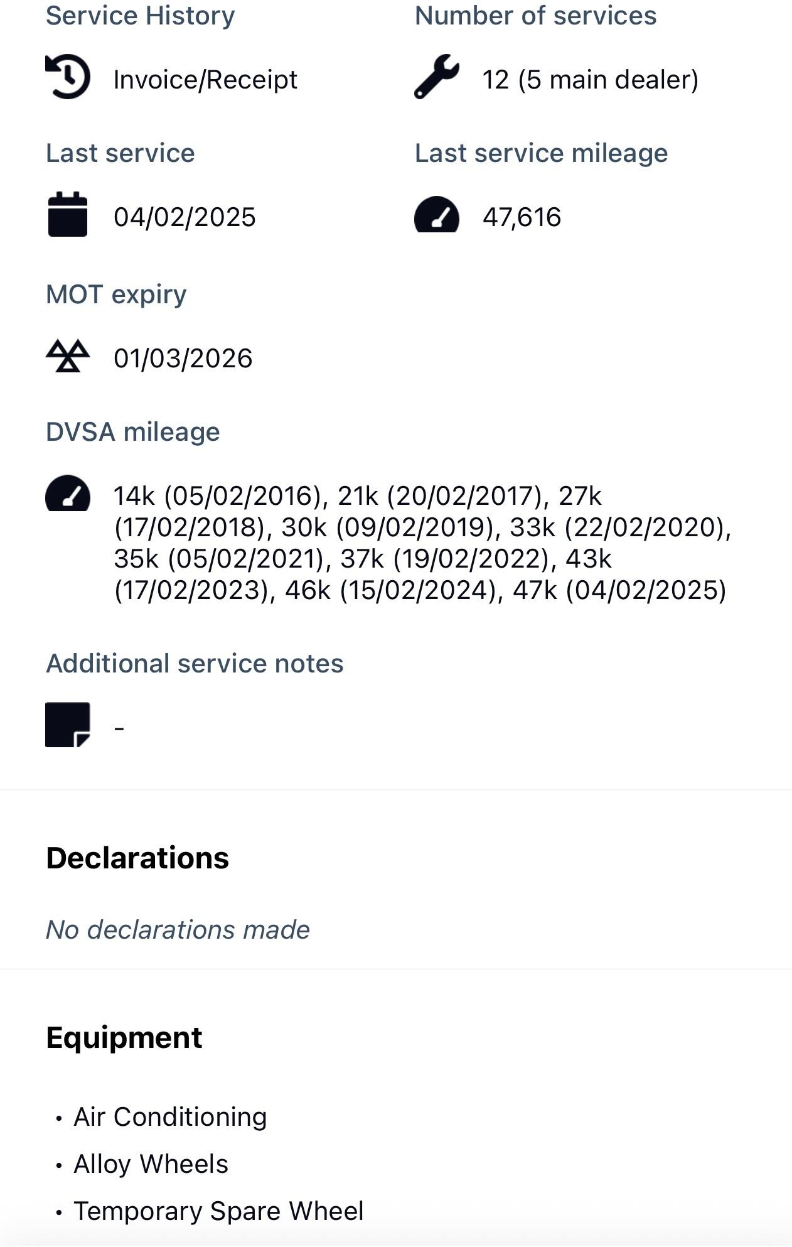792x1247 pixels.
Task: Click the DVSA mileage history text
Action: click(422, 543)
